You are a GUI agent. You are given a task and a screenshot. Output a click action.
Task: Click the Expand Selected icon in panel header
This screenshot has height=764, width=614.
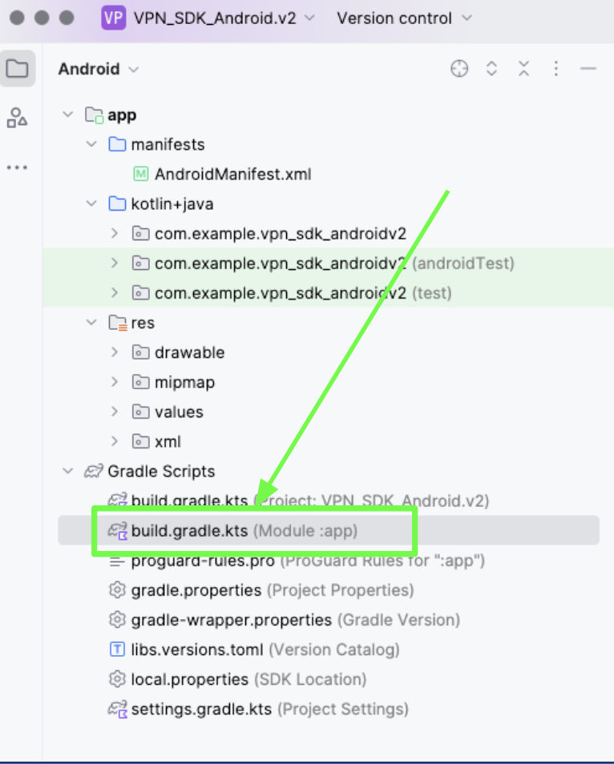tap(492, 69)
